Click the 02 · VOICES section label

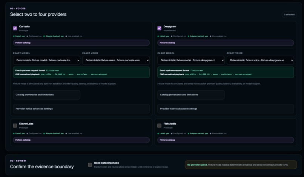[x=18, y=9]
